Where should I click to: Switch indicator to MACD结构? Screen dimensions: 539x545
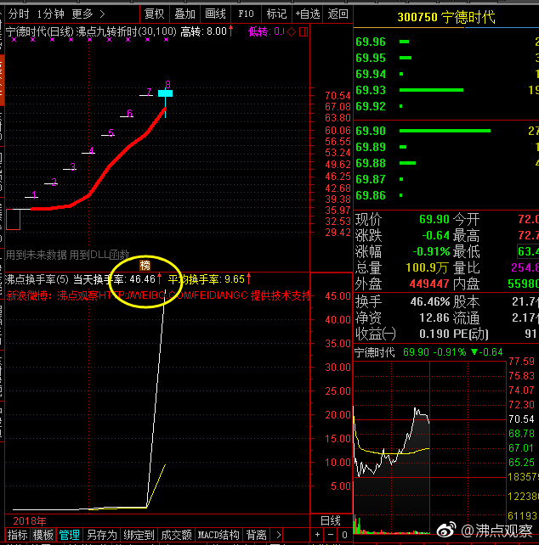[218, 535]
